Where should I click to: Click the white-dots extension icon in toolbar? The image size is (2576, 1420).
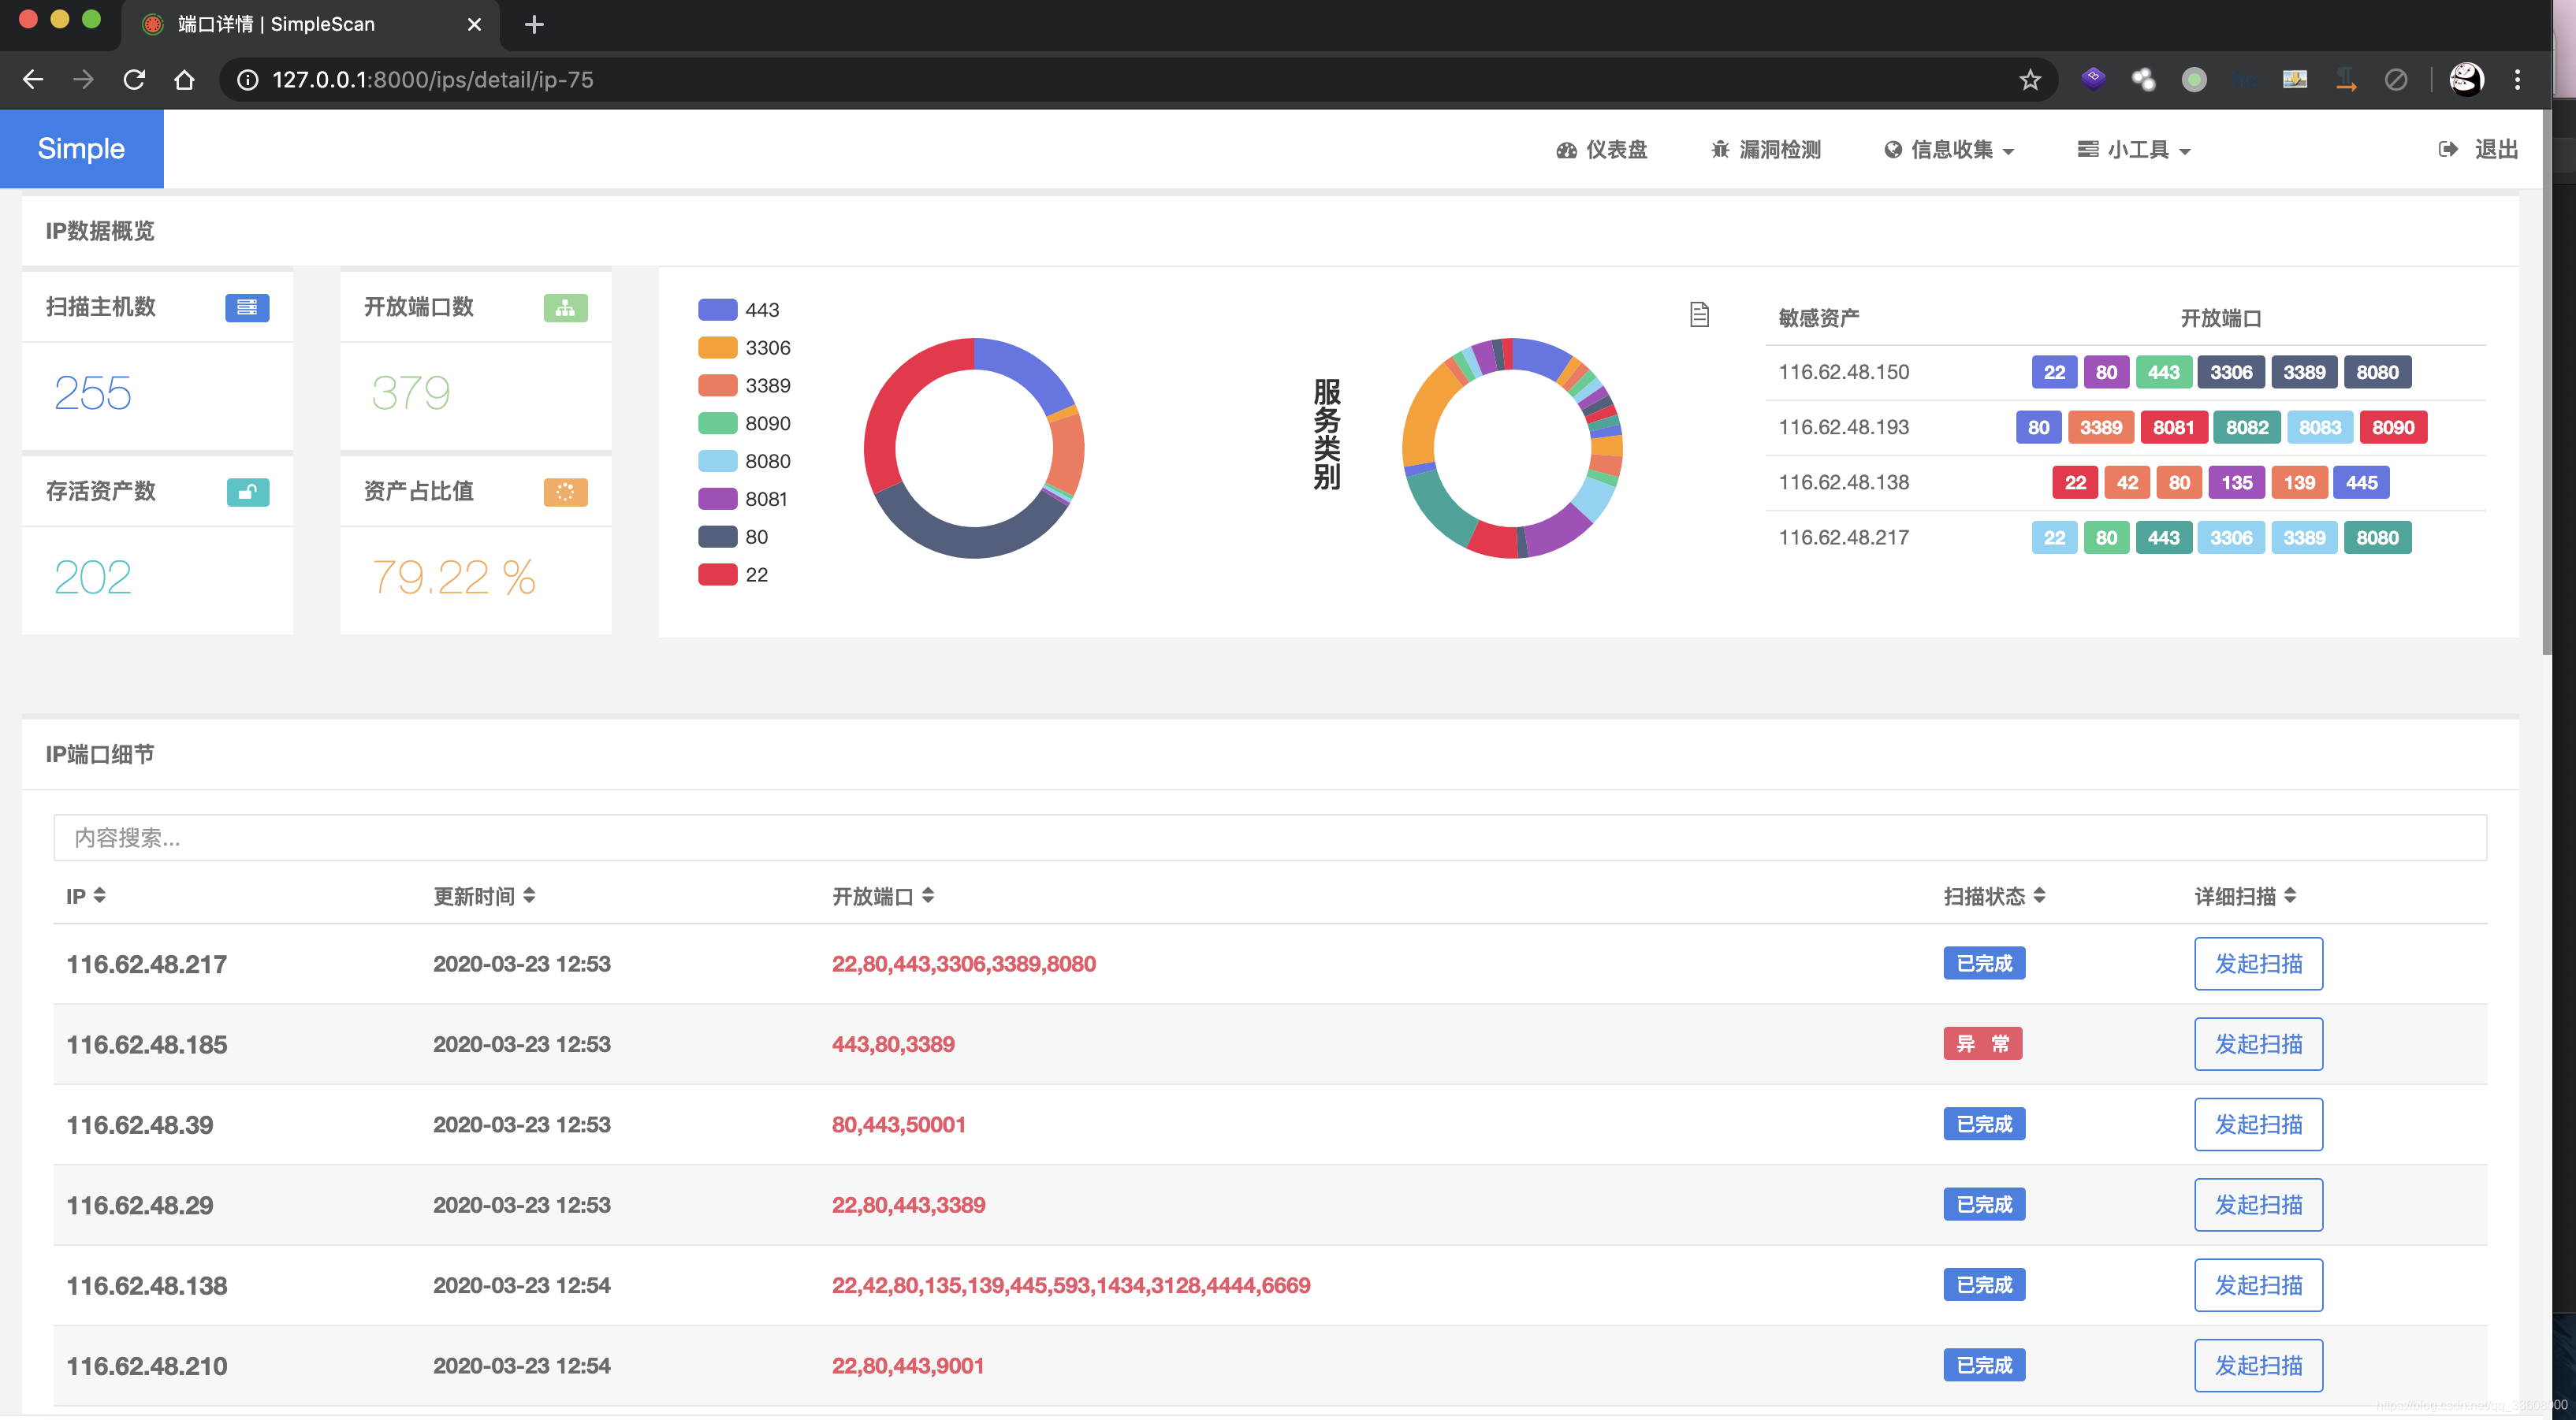[x=2143, y=80]
